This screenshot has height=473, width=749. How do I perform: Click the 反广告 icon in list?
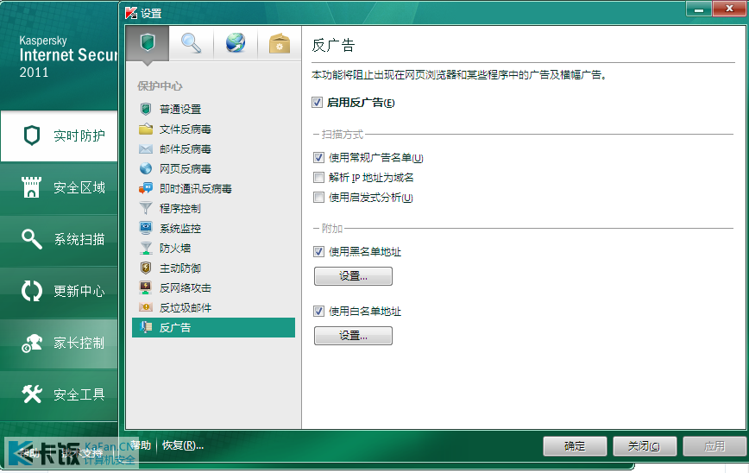coord(146,327)
